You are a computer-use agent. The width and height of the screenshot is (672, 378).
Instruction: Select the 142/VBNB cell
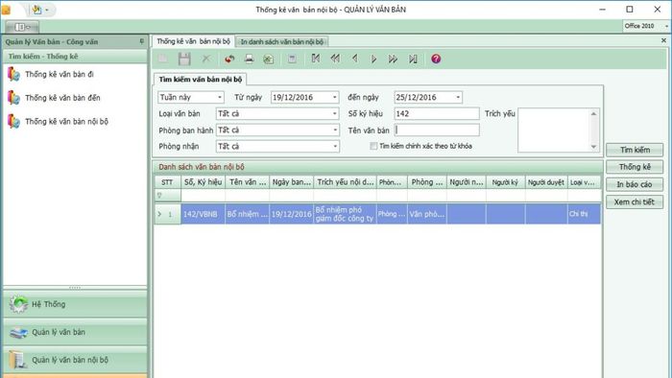coord(204,214)
